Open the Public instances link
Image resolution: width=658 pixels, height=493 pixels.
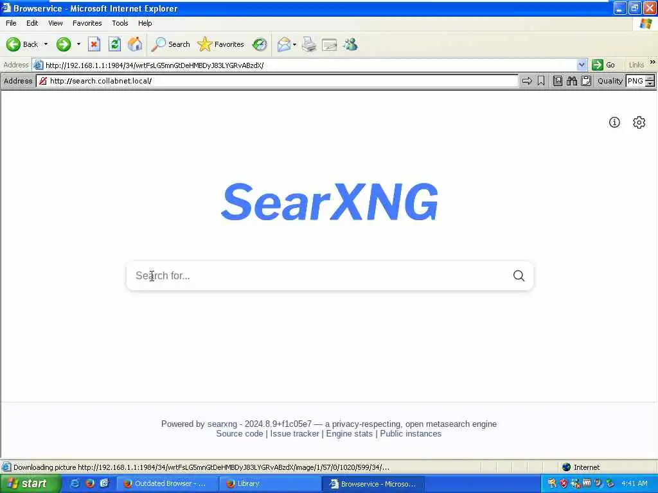(411, 433)
